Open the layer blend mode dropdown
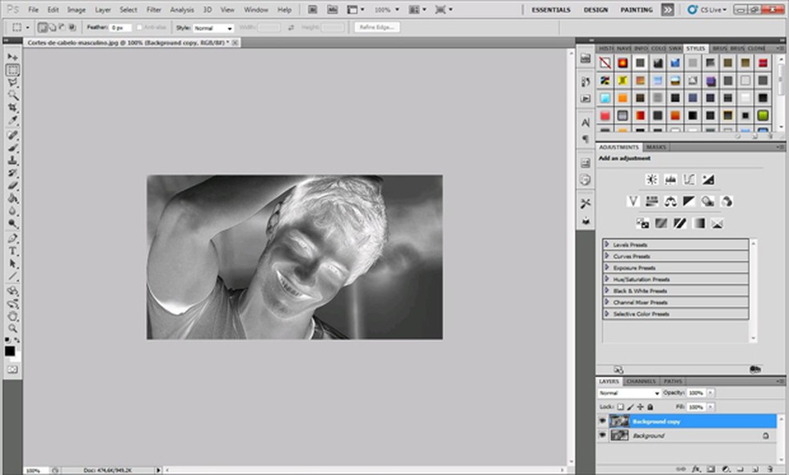The image size is (789, 475). (629, 393)
